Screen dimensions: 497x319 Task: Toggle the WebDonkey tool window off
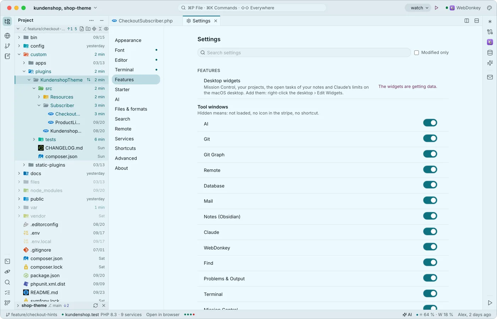(430, 247)
